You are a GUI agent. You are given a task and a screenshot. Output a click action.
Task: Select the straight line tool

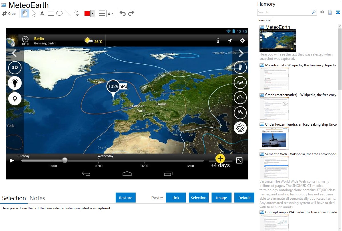point(68,13)
